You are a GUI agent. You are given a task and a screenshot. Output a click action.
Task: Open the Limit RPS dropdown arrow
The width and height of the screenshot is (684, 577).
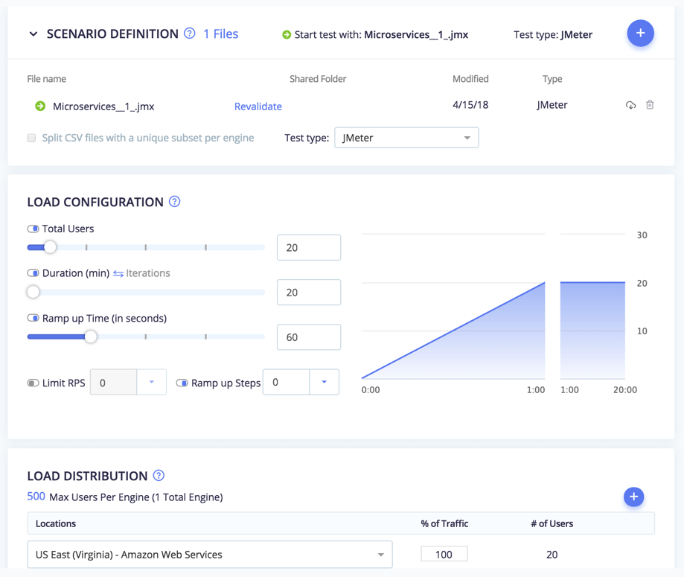pyautogui.click(x=151, y=382)
